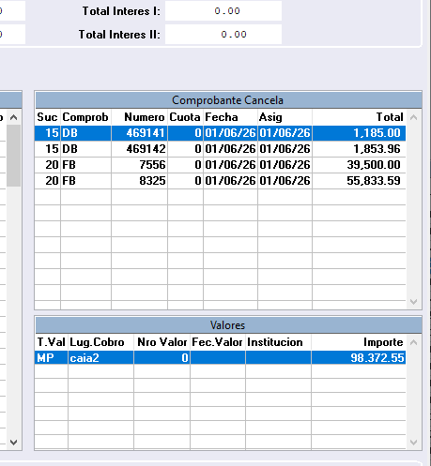
Task: Click the T.Val column header
Action: [x=52, y=342]
